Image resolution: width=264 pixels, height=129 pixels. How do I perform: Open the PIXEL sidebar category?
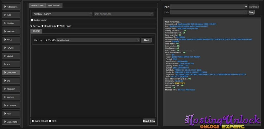11,114
